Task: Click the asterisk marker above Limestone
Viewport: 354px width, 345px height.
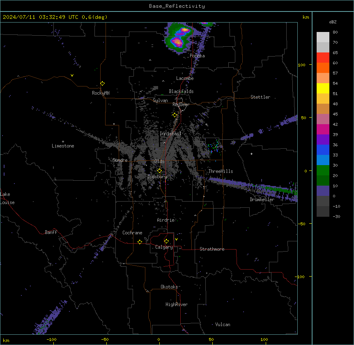Action: click(63, 142)
